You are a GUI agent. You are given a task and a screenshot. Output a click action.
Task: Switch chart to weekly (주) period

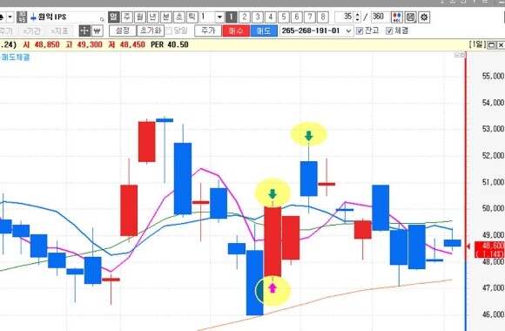[x=127, y=17]
